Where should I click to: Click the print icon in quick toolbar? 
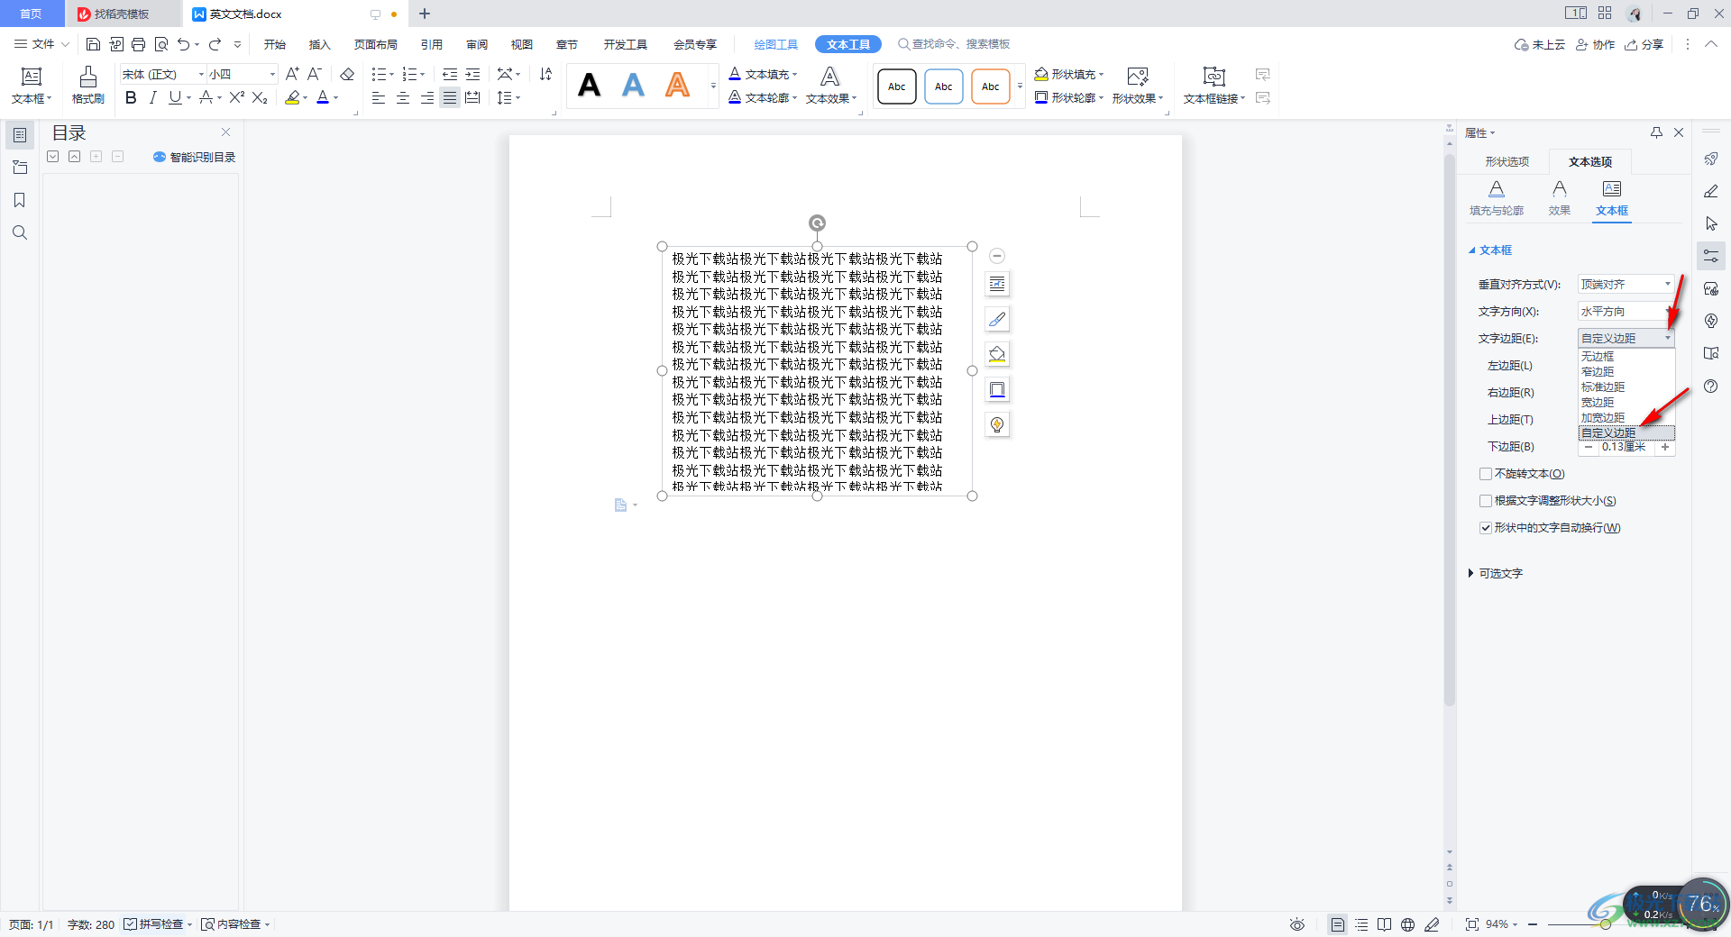coord(138,44)
